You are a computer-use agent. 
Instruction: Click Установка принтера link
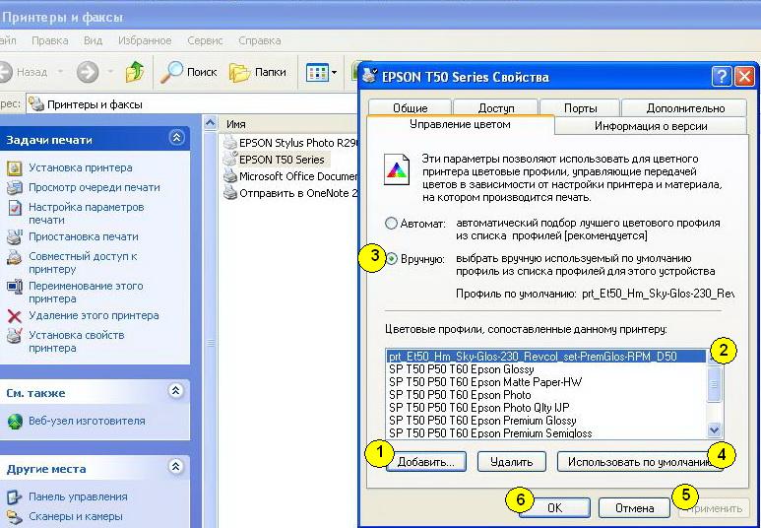[80, 167]
